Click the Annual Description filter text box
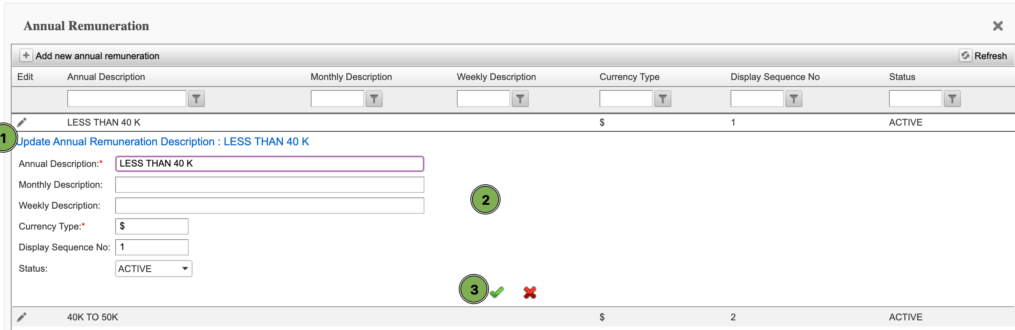 coord(126,99)
